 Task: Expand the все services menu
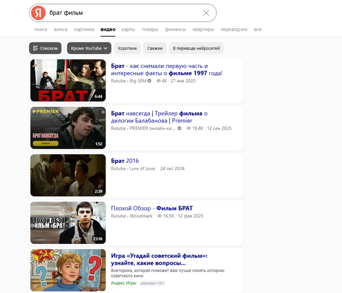(x=257, y=29)
